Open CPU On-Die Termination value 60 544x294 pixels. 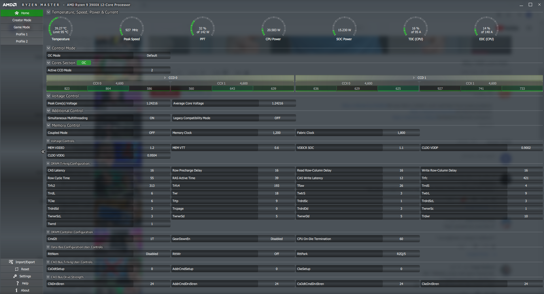(x=401, y=239)
